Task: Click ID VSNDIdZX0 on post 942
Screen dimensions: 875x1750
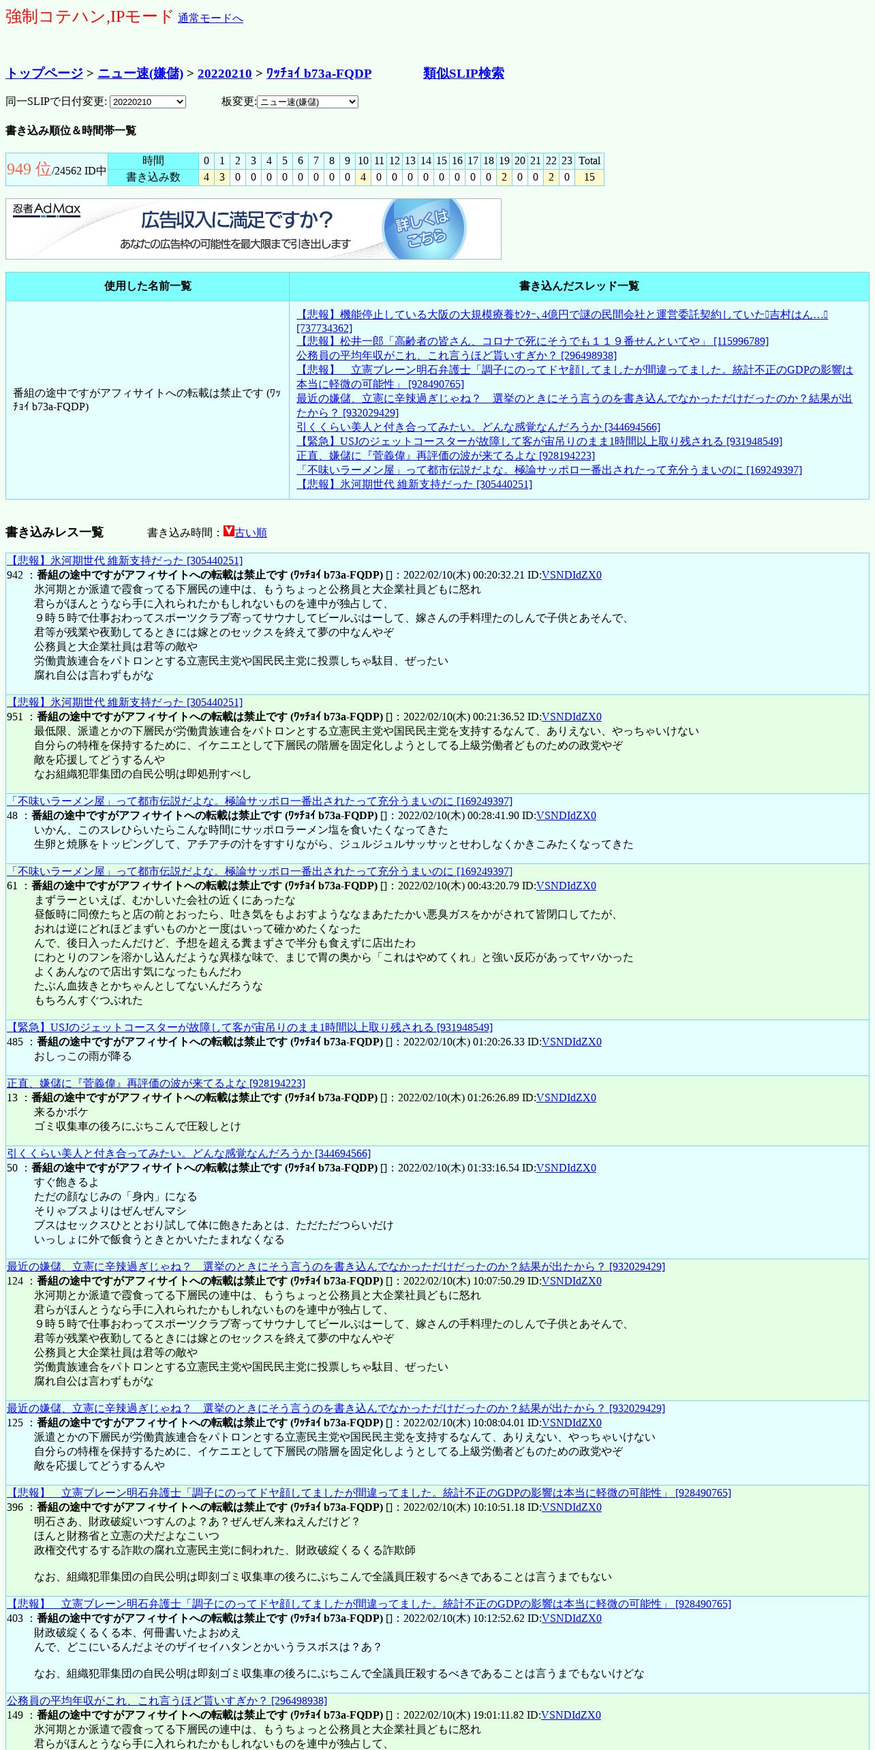Action: [x=572, y=575]
